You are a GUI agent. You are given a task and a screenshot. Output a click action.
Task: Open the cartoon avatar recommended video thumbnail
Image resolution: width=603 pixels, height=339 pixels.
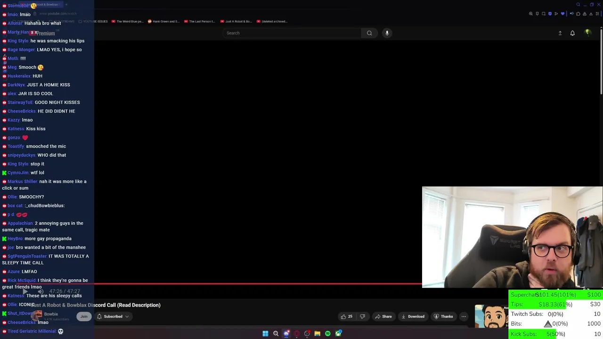(491, 316)
